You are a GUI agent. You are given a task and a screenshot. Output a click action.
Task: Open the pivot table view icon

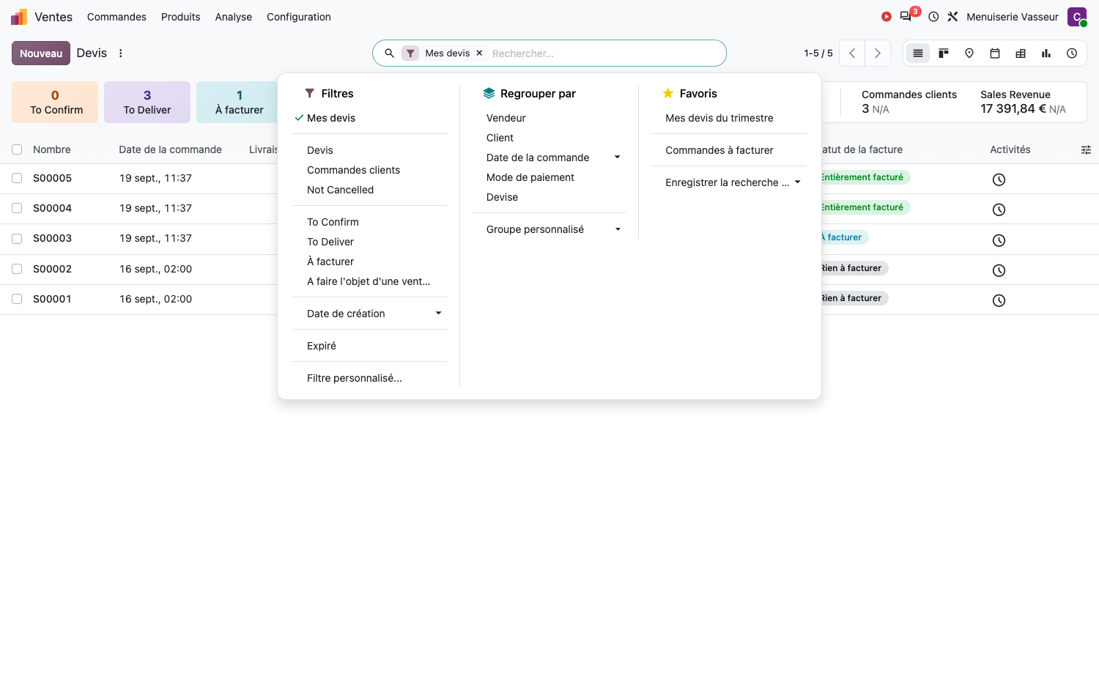click(1021, 53)
